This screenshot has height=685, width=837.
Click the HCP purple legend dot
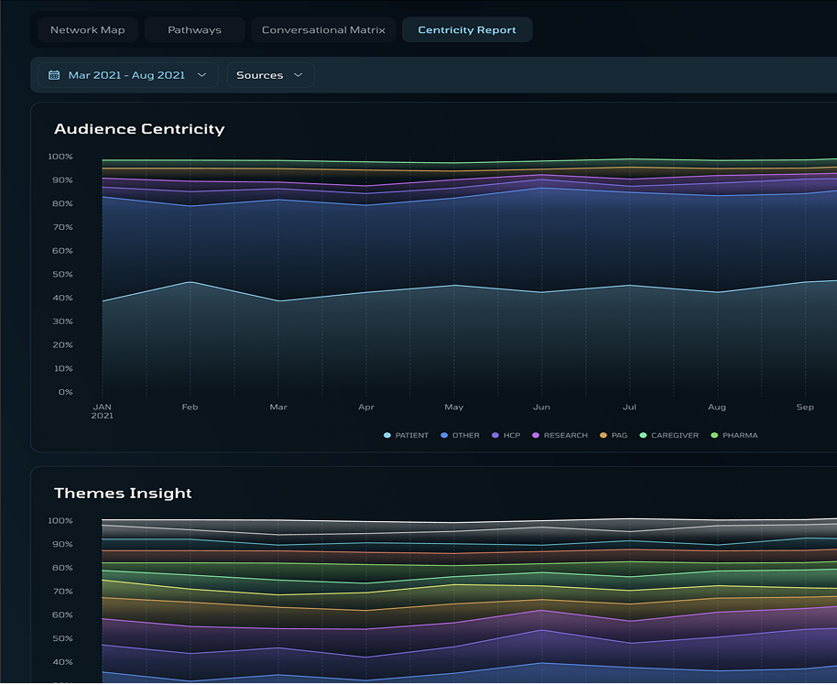pos(495,436)
